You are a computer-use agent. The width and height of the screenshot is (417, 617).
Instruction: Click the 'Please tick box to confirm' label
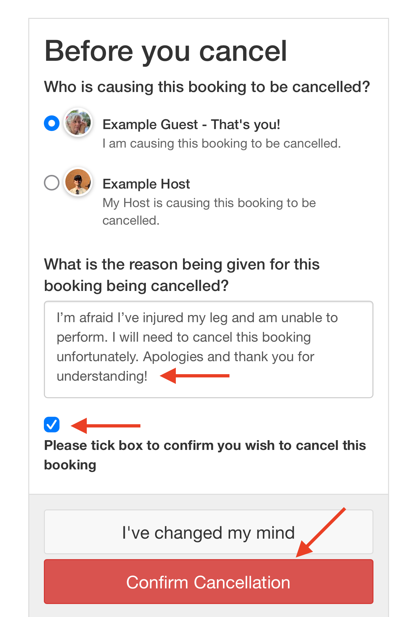pyautogui.click(x=205, y=455)
